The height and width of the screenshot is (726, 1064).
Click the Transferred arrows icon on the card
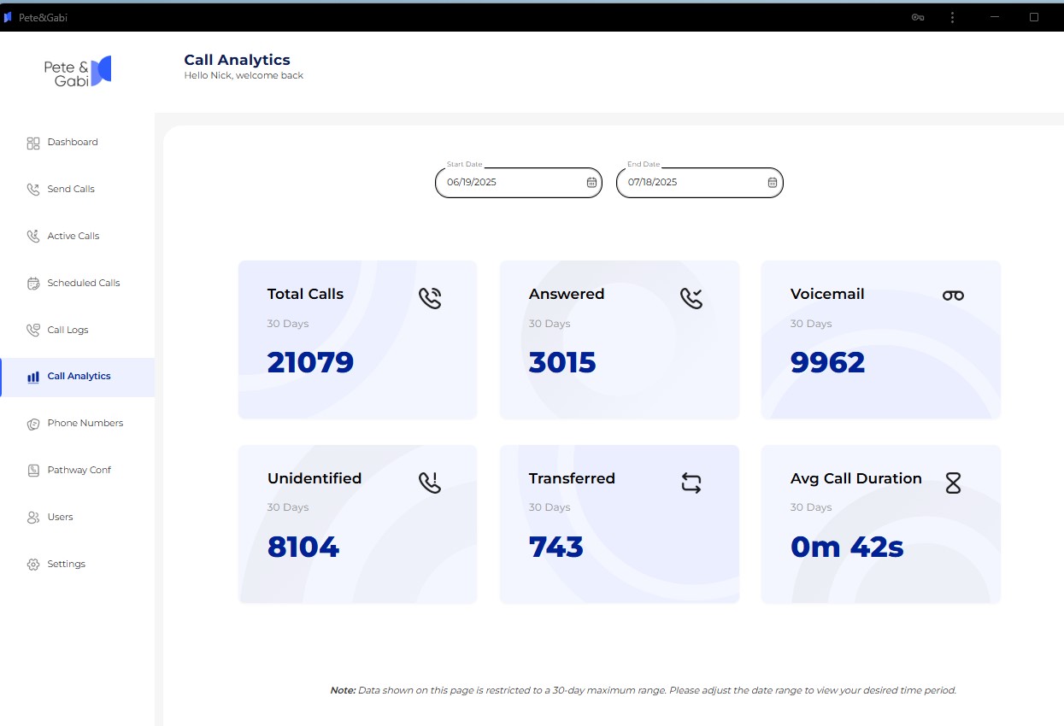click(x=691, y=483)
